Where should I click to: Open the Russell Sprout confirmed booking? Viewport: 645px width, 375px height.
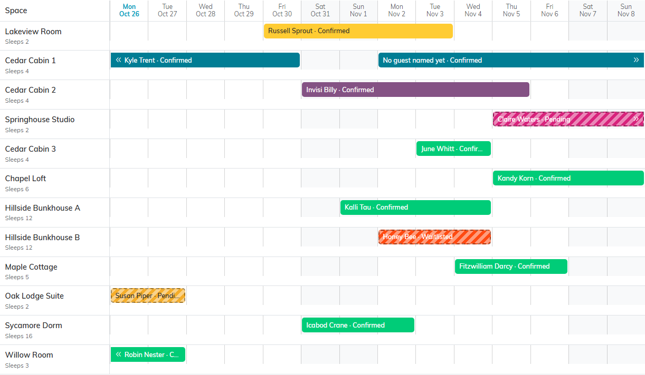(358, 31)
